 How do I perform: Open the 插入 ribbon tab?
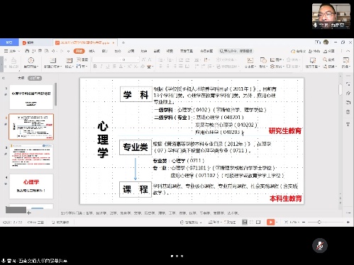92,51
